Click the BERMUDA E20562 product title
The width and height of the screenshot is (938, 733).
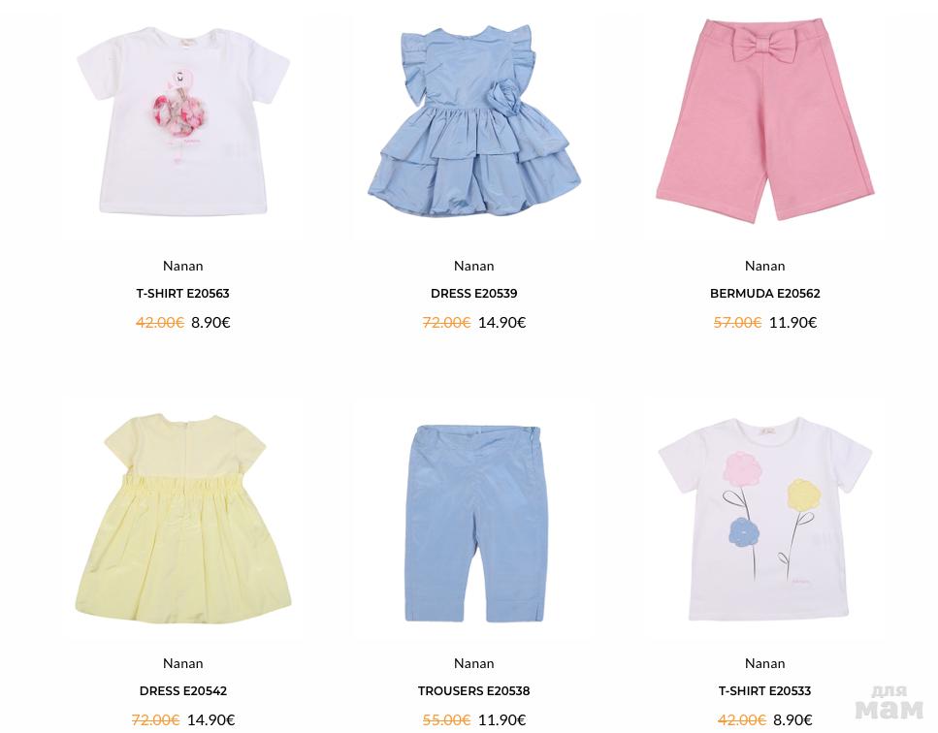click(764, 294)
